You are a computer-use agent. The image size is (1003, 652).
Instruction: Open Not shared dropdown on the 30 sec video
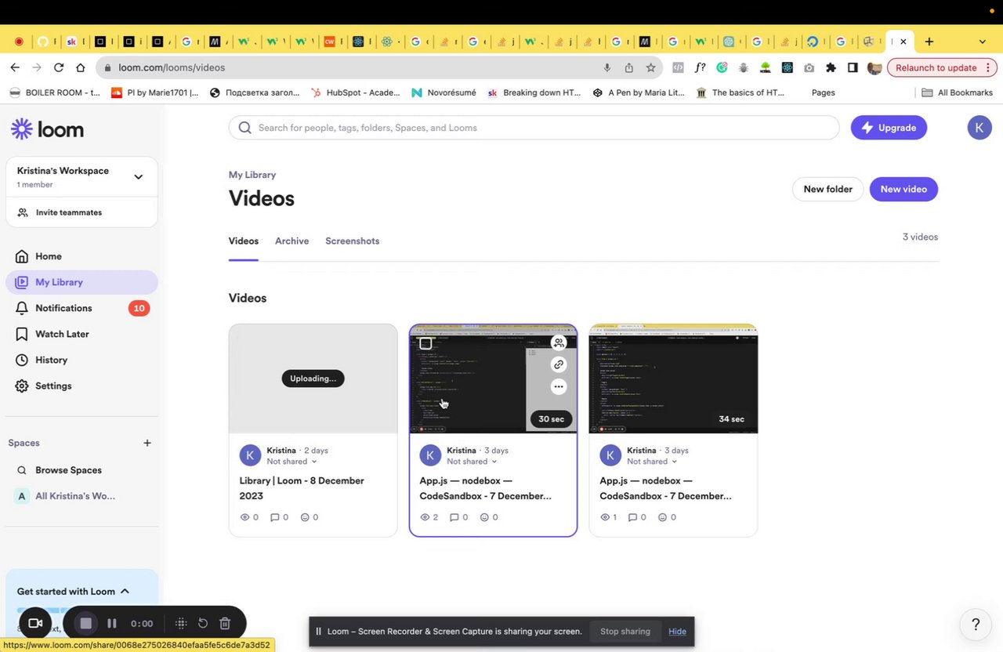coord(472,462)
